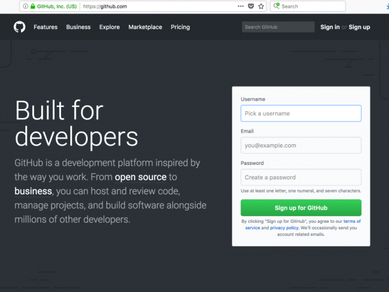Image resolution: width=389 pixels, height=292 pixels.
Task: Open the Marketplace navigation link
Action: tap(145, 27)
